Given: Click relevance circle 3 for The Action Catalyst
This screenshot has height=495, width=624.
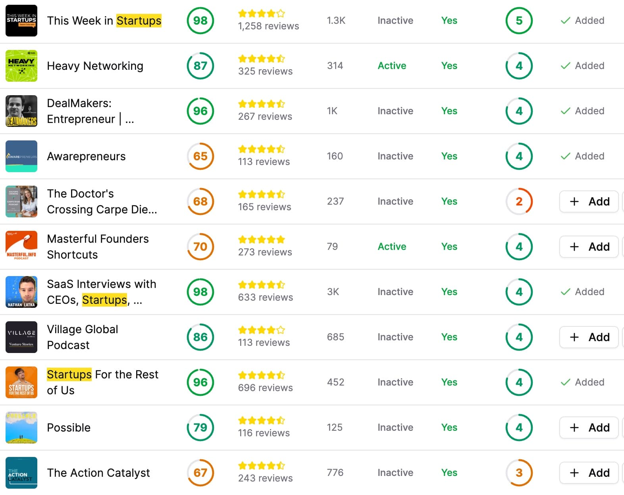Looking at the screenshot, I should tap(519, 473).
